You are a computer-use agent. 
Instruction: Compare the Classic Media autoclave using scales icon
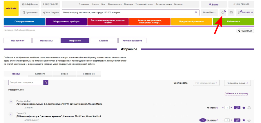point(249,108)
